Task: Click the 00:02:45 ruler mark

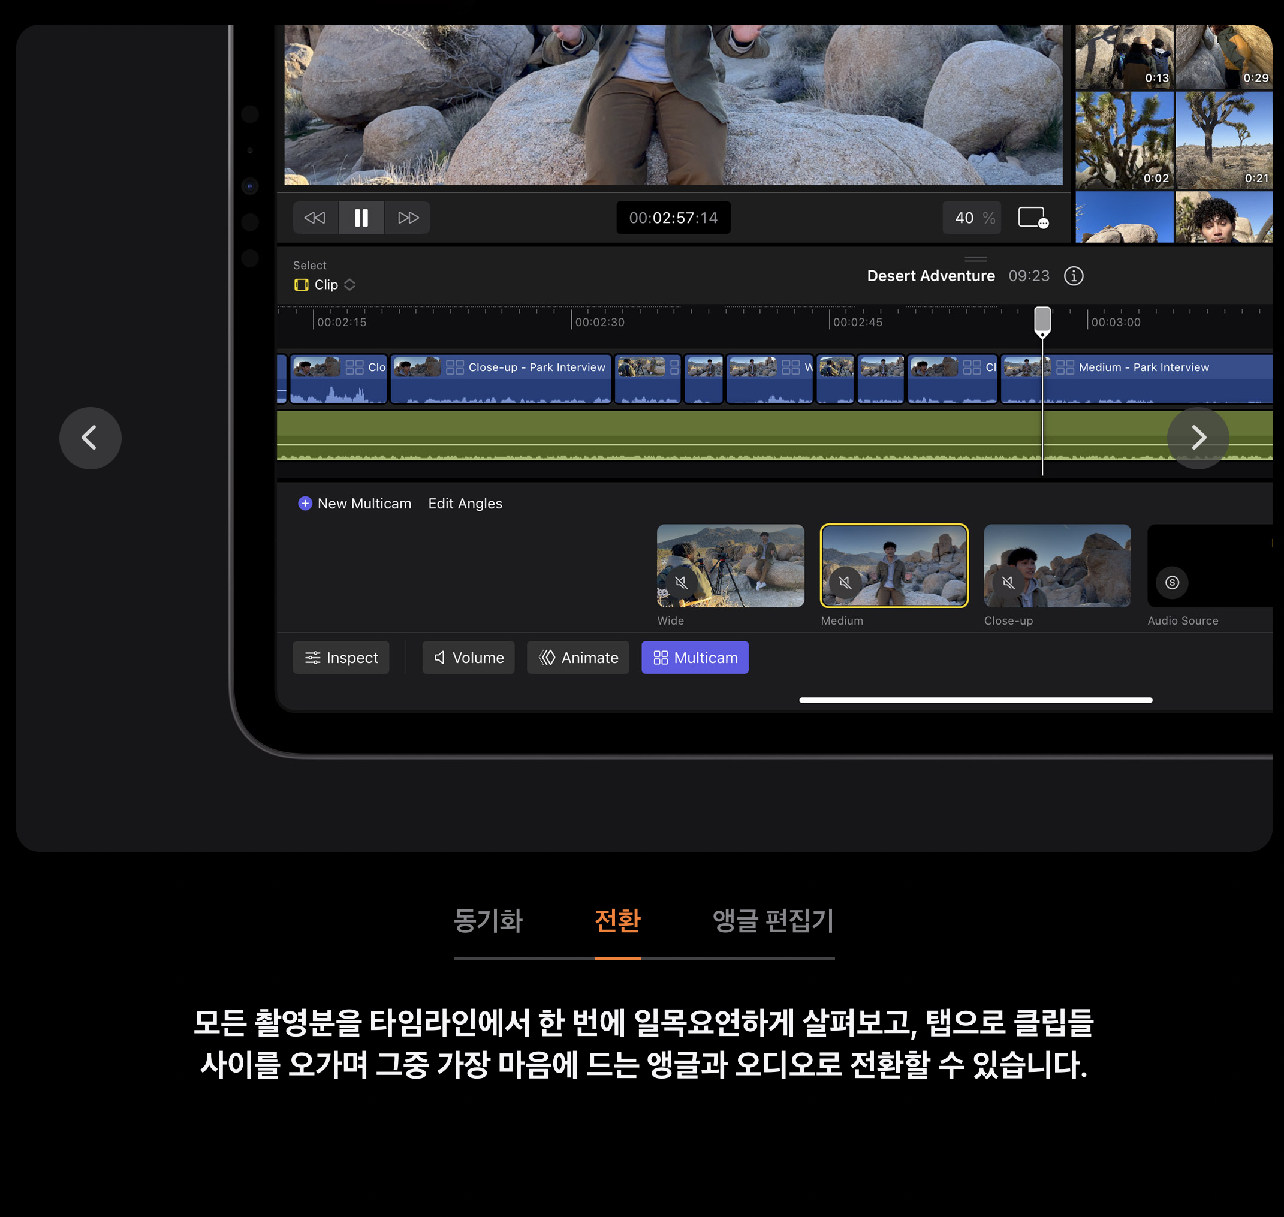Action: point(857,322)
